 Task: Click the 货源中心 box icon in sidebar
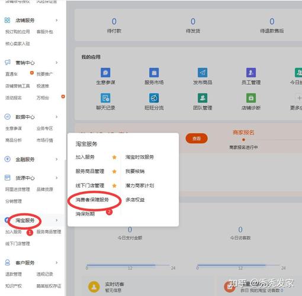point(8,178)
